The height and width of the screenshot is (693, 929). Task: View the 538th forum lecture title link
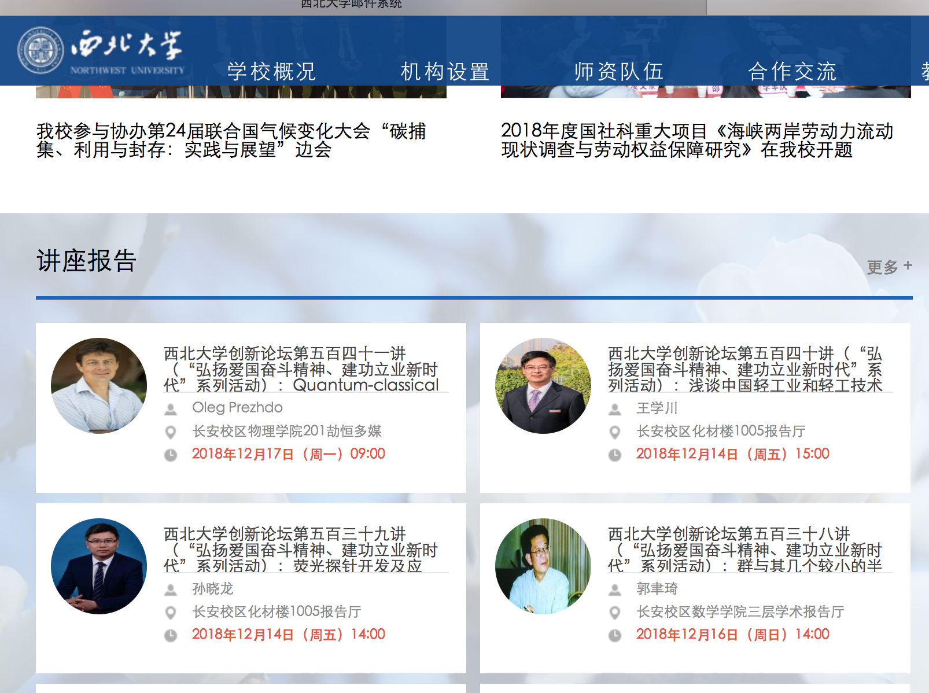tap(745, 550)
